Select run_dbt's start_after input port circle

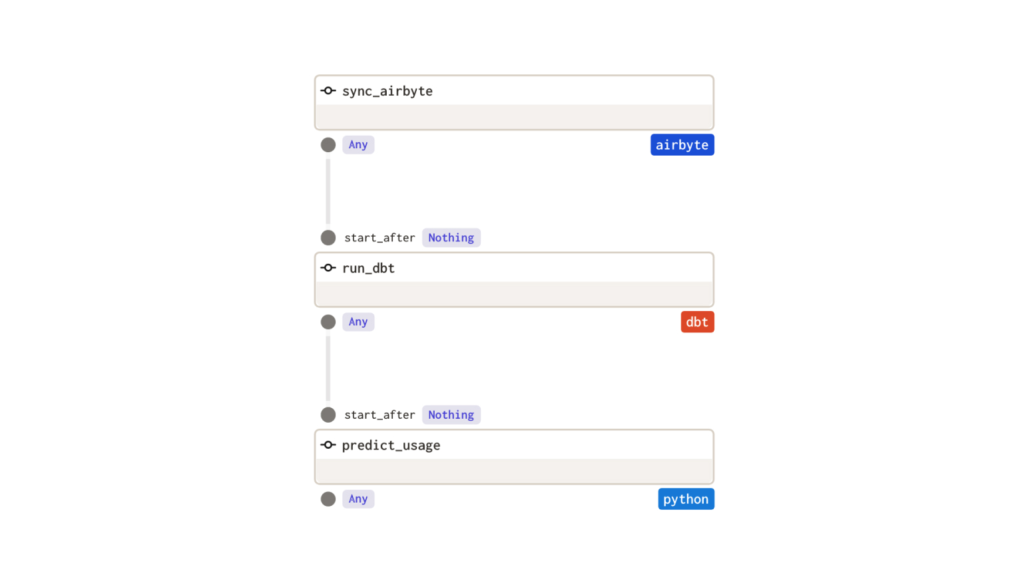click(x=328, y=238)
